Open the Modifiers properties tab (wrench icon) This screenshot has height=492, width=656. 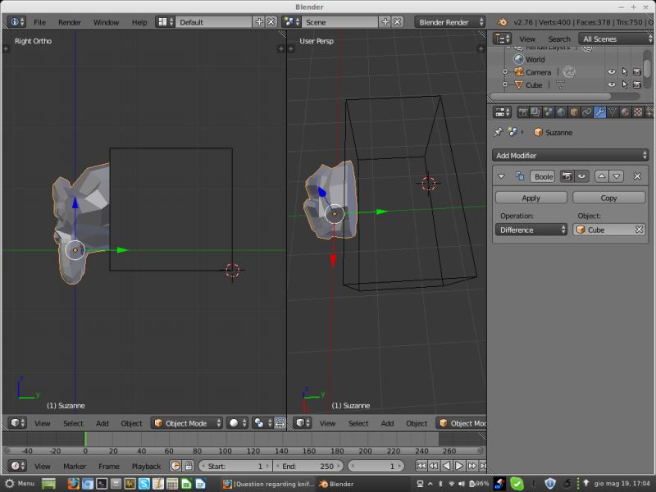600,112
